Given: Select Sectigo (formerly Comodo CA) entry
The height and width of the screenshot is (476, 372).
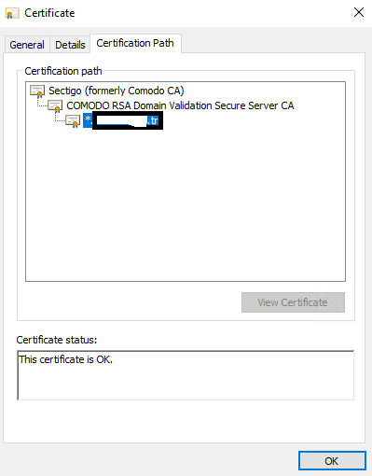Looking at the screenshot, I should 117,91.
